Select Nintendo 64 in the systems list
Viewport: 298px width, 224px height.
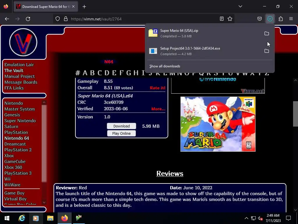click(x=17, y=138)
